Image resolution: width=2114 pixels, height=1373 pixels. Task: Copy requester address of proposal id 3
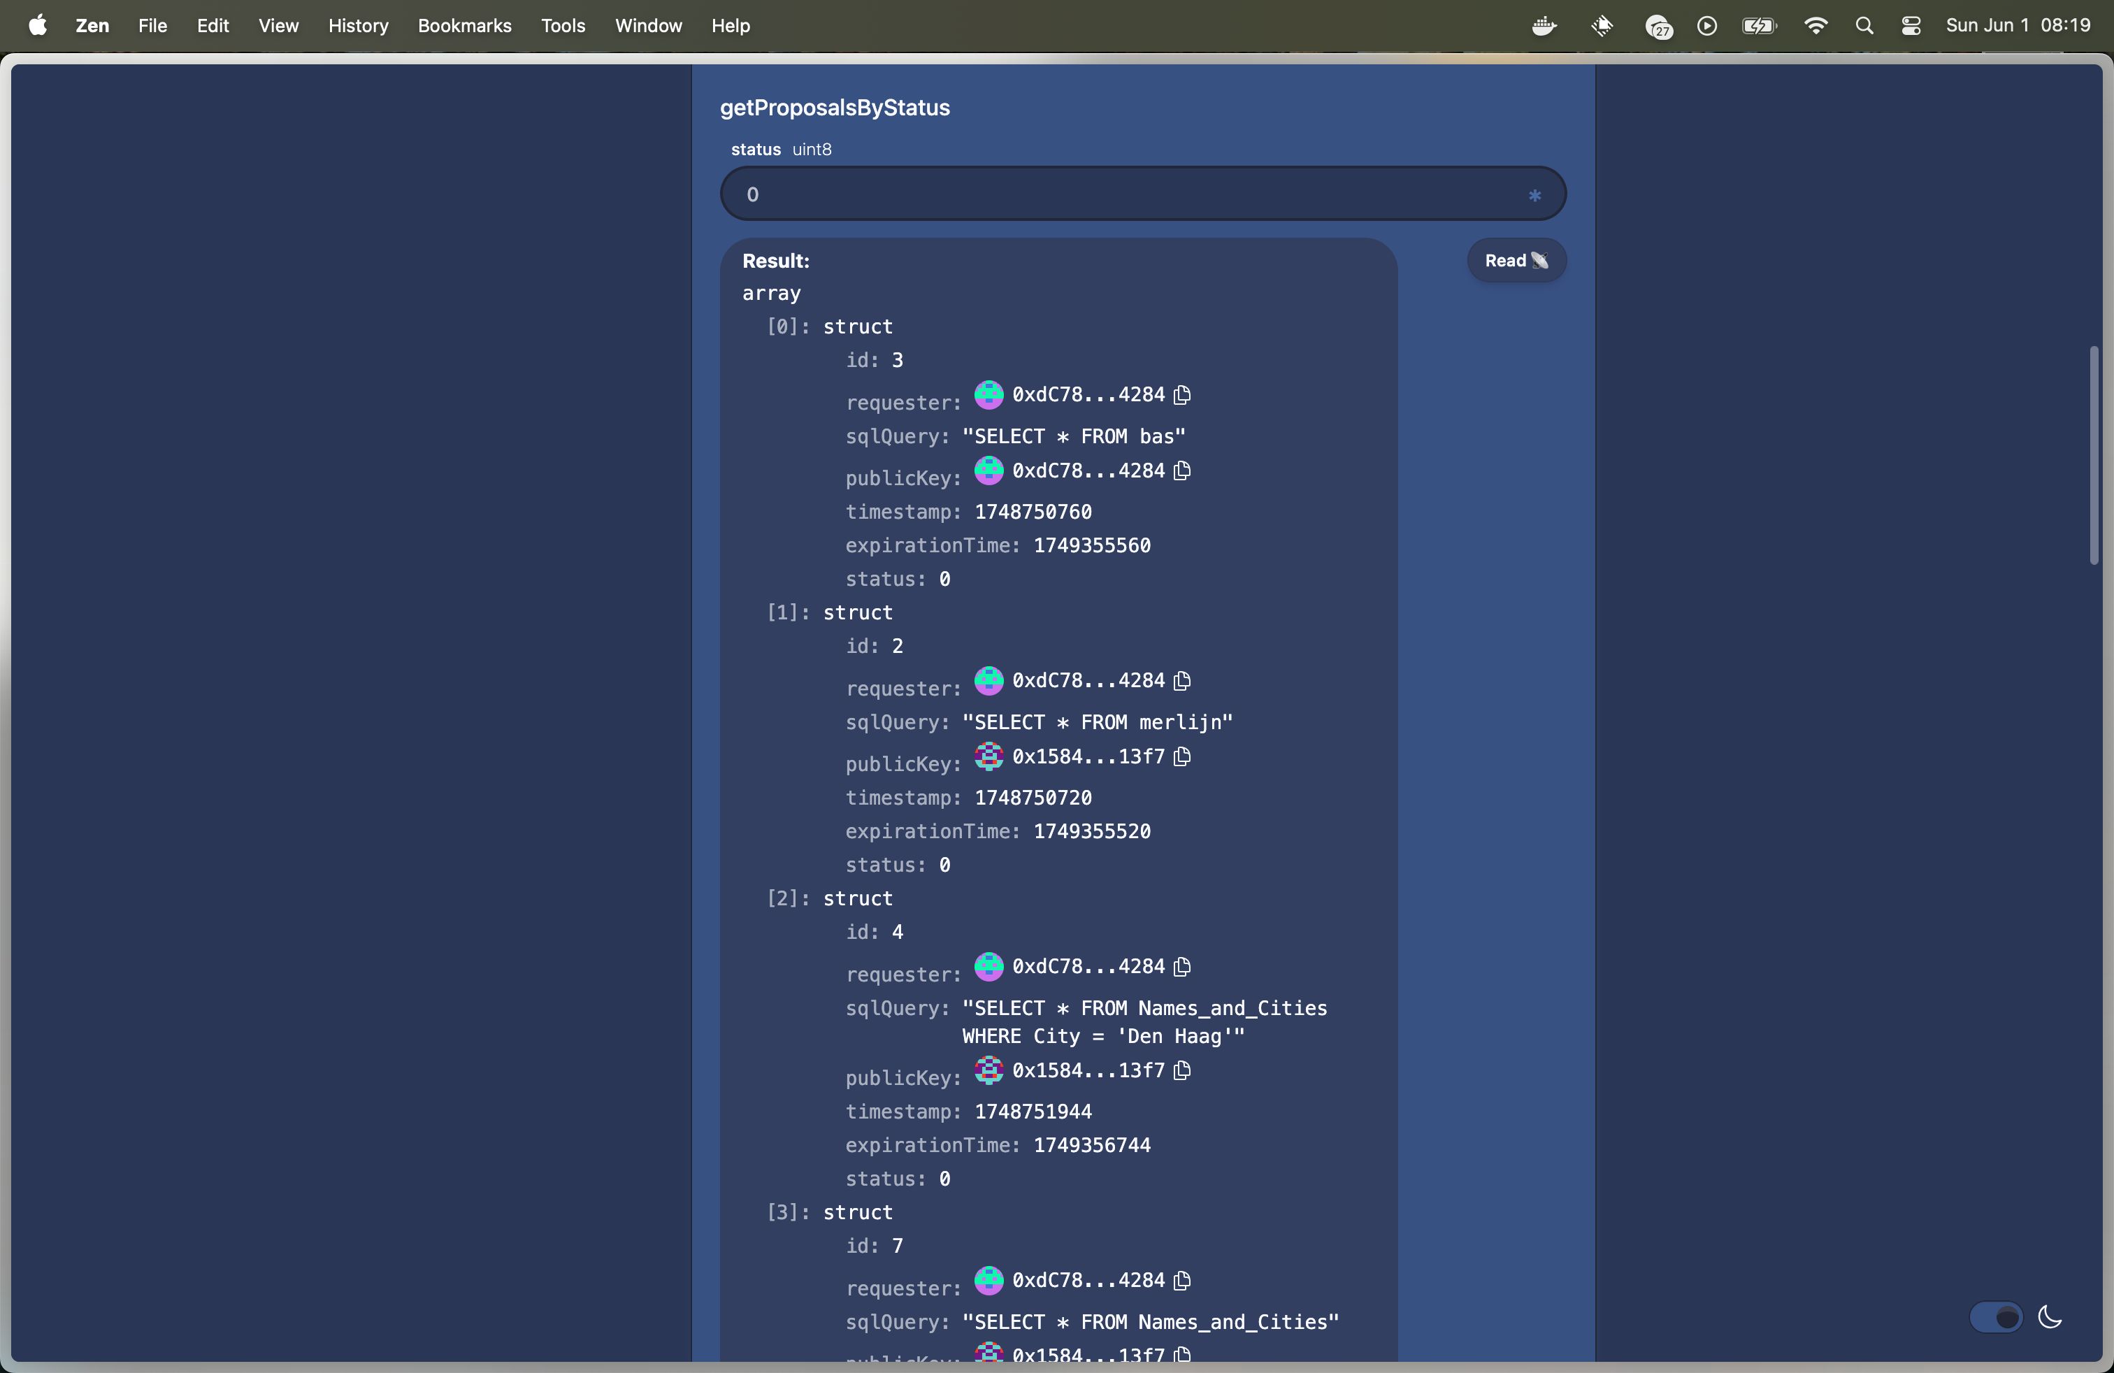[1181, 394]
